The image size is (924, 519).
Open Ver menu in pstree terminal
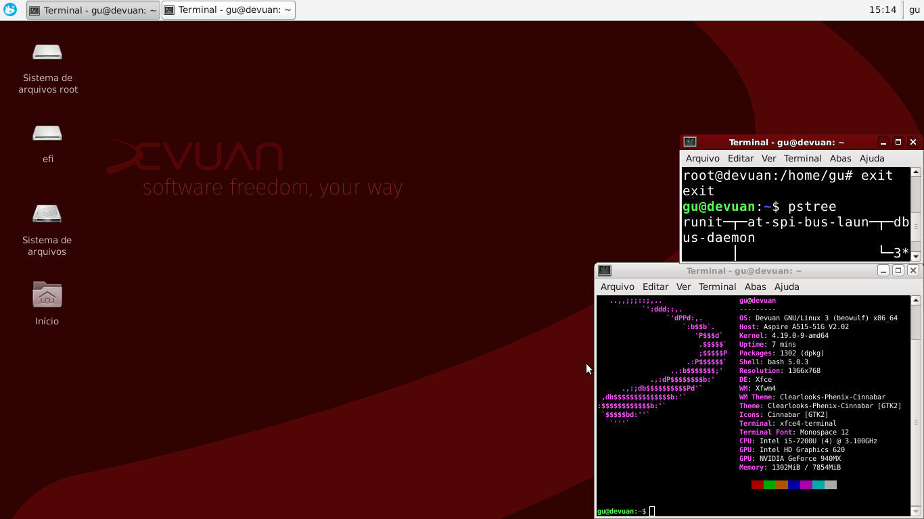(768, 158)
